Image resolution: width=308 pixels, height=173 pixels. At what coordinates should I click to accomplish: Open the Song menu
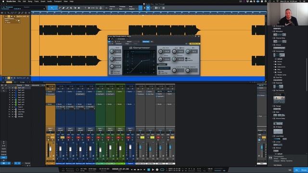pos(30,1)
